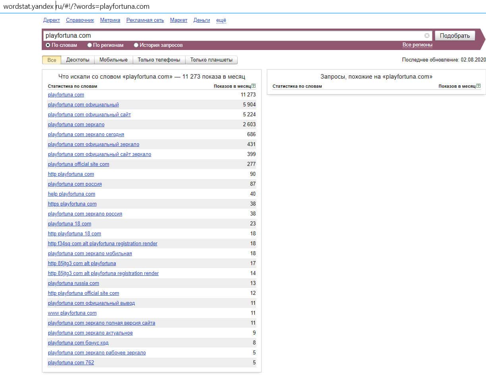This screenshot has height=379, width=486.
Task: Open the 'Все регионы' region selector
Action: 417,45
